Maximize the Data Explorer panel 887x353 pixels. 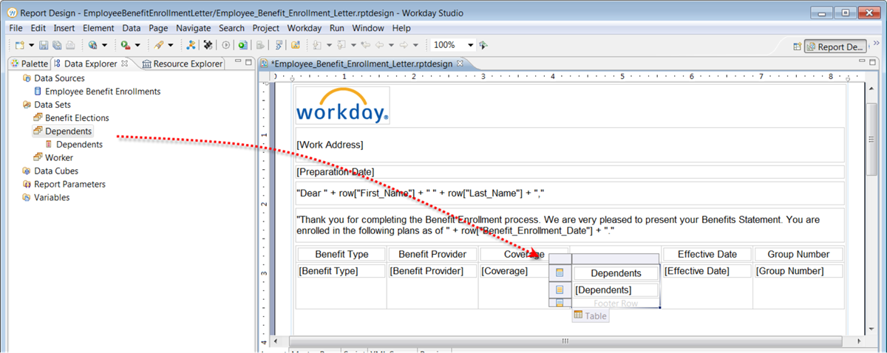tap(248, 62)
